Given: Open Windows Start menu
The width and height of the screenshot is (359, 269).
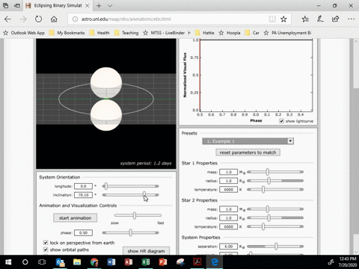Looking at the screenshot, I should point(8,262).
